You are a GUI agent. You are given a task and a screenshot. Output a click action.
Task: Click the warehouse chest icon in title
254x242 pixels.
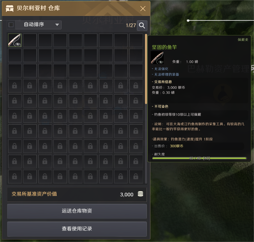pyautogui.click(x=10, y=8)
